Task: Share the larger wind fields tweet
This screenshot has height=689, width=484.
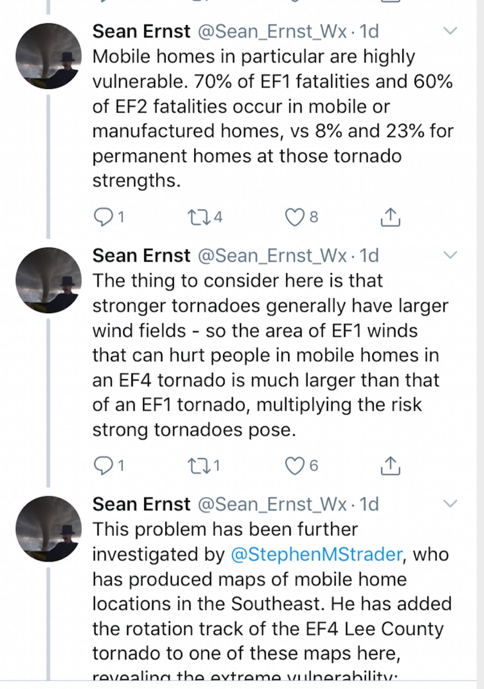Action: [390, 466]
